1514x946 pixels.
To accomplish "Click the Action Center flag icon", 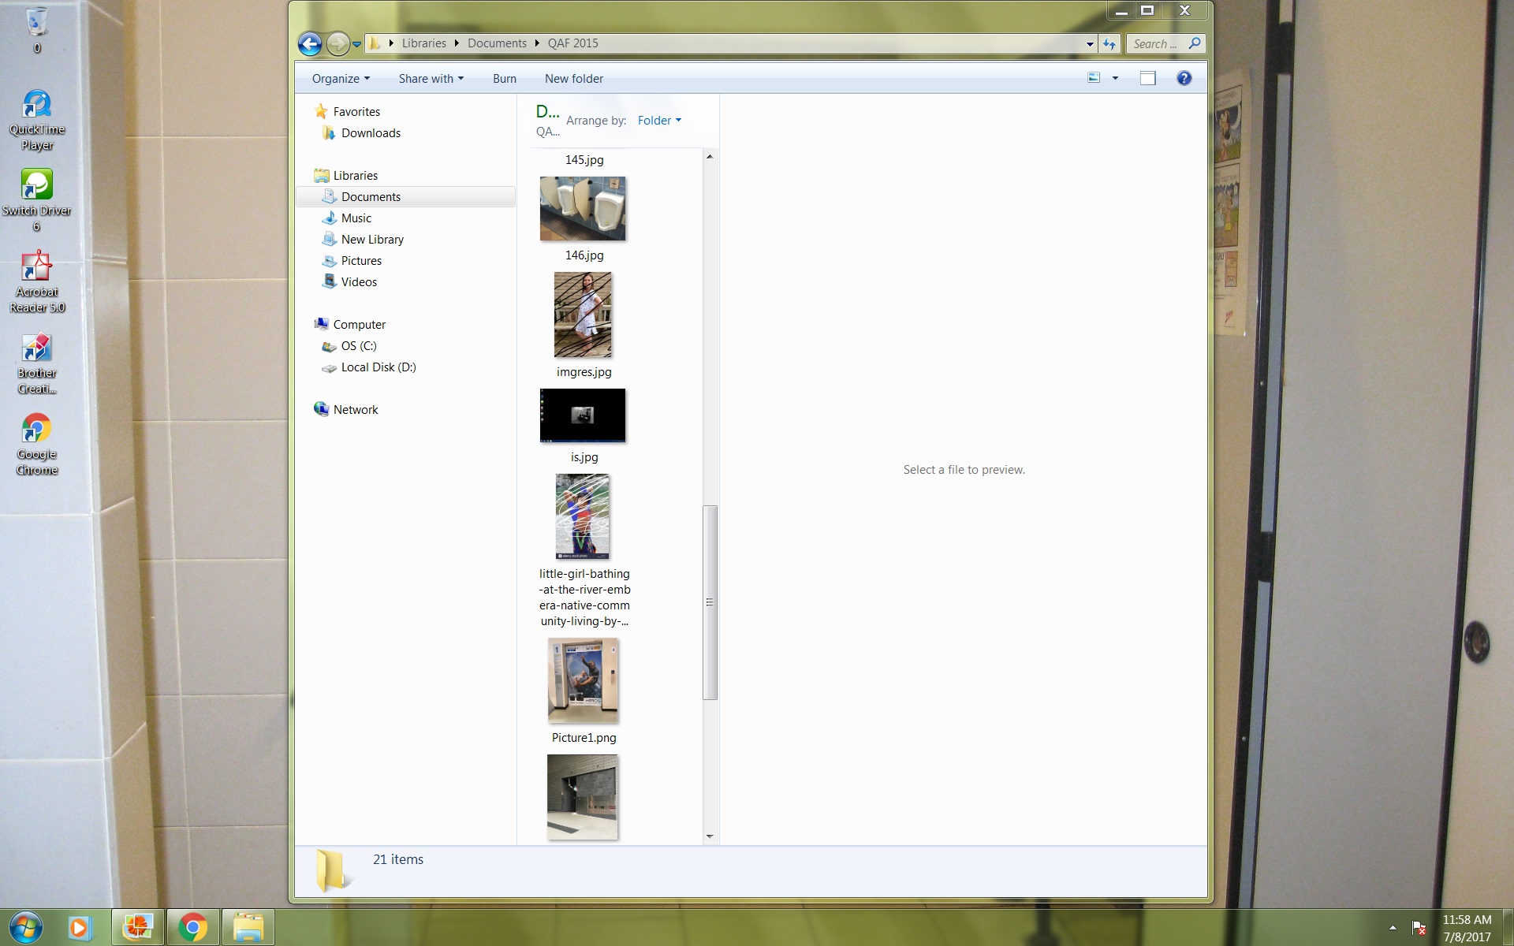I will coord(1418,928).
